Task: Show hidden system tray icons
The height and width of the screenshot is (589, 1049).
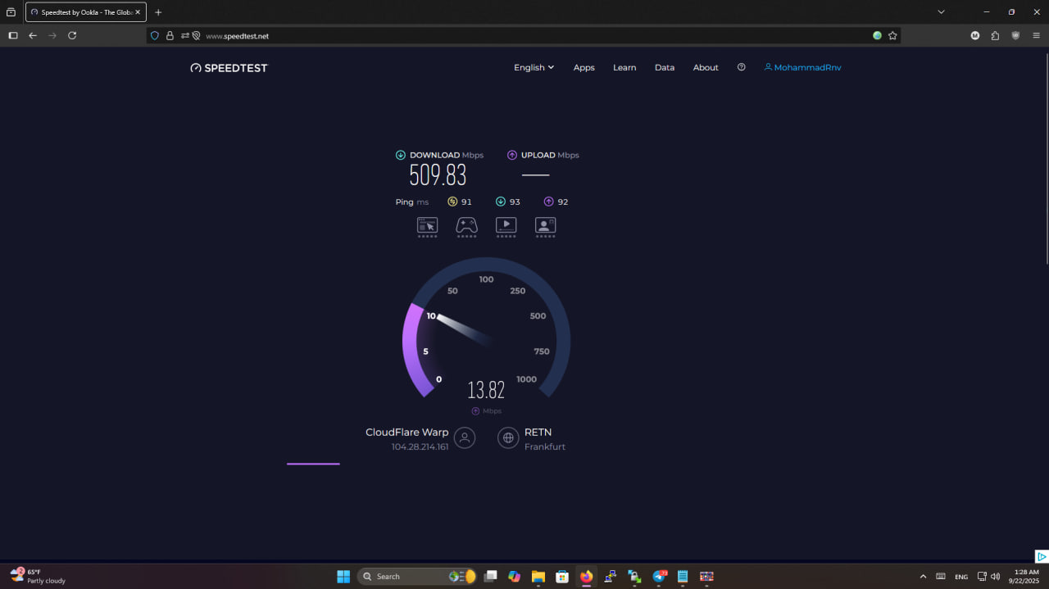Action: pyautogui.click(x=923, y=577)
